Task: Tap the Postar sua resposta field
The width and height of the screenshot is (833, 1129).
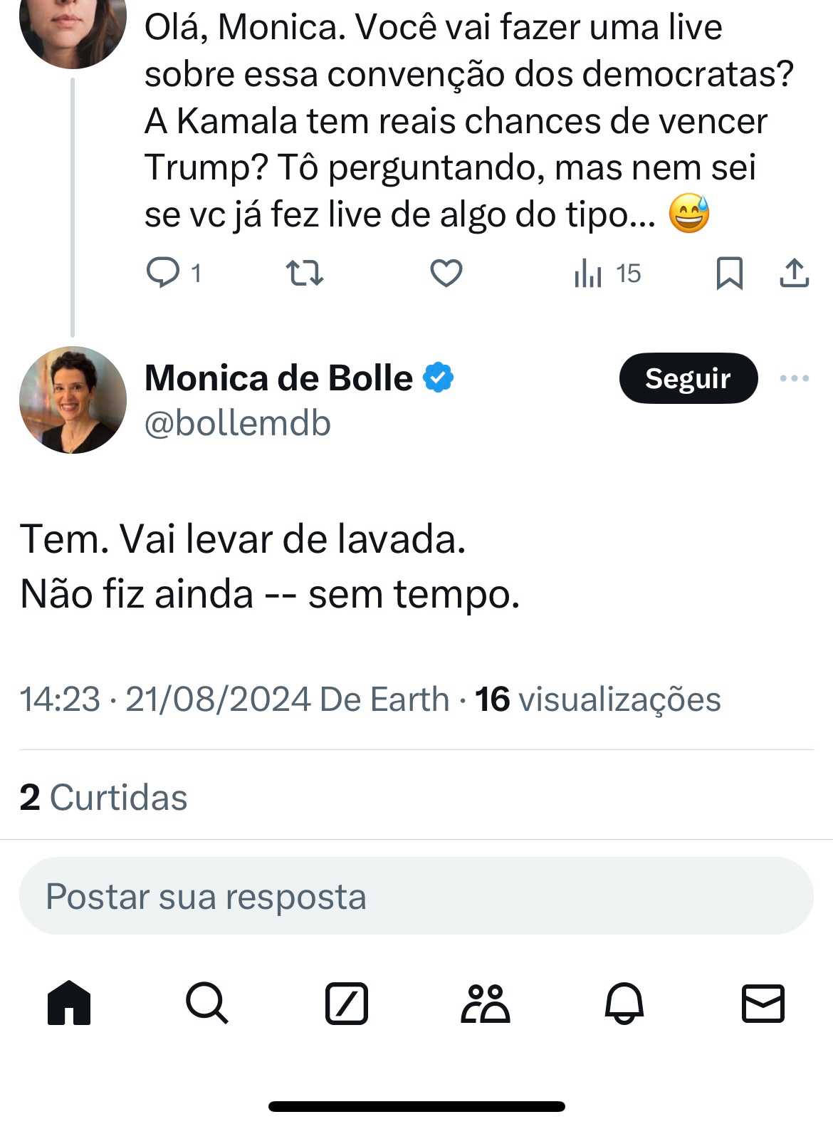Action: click(416, 896)
